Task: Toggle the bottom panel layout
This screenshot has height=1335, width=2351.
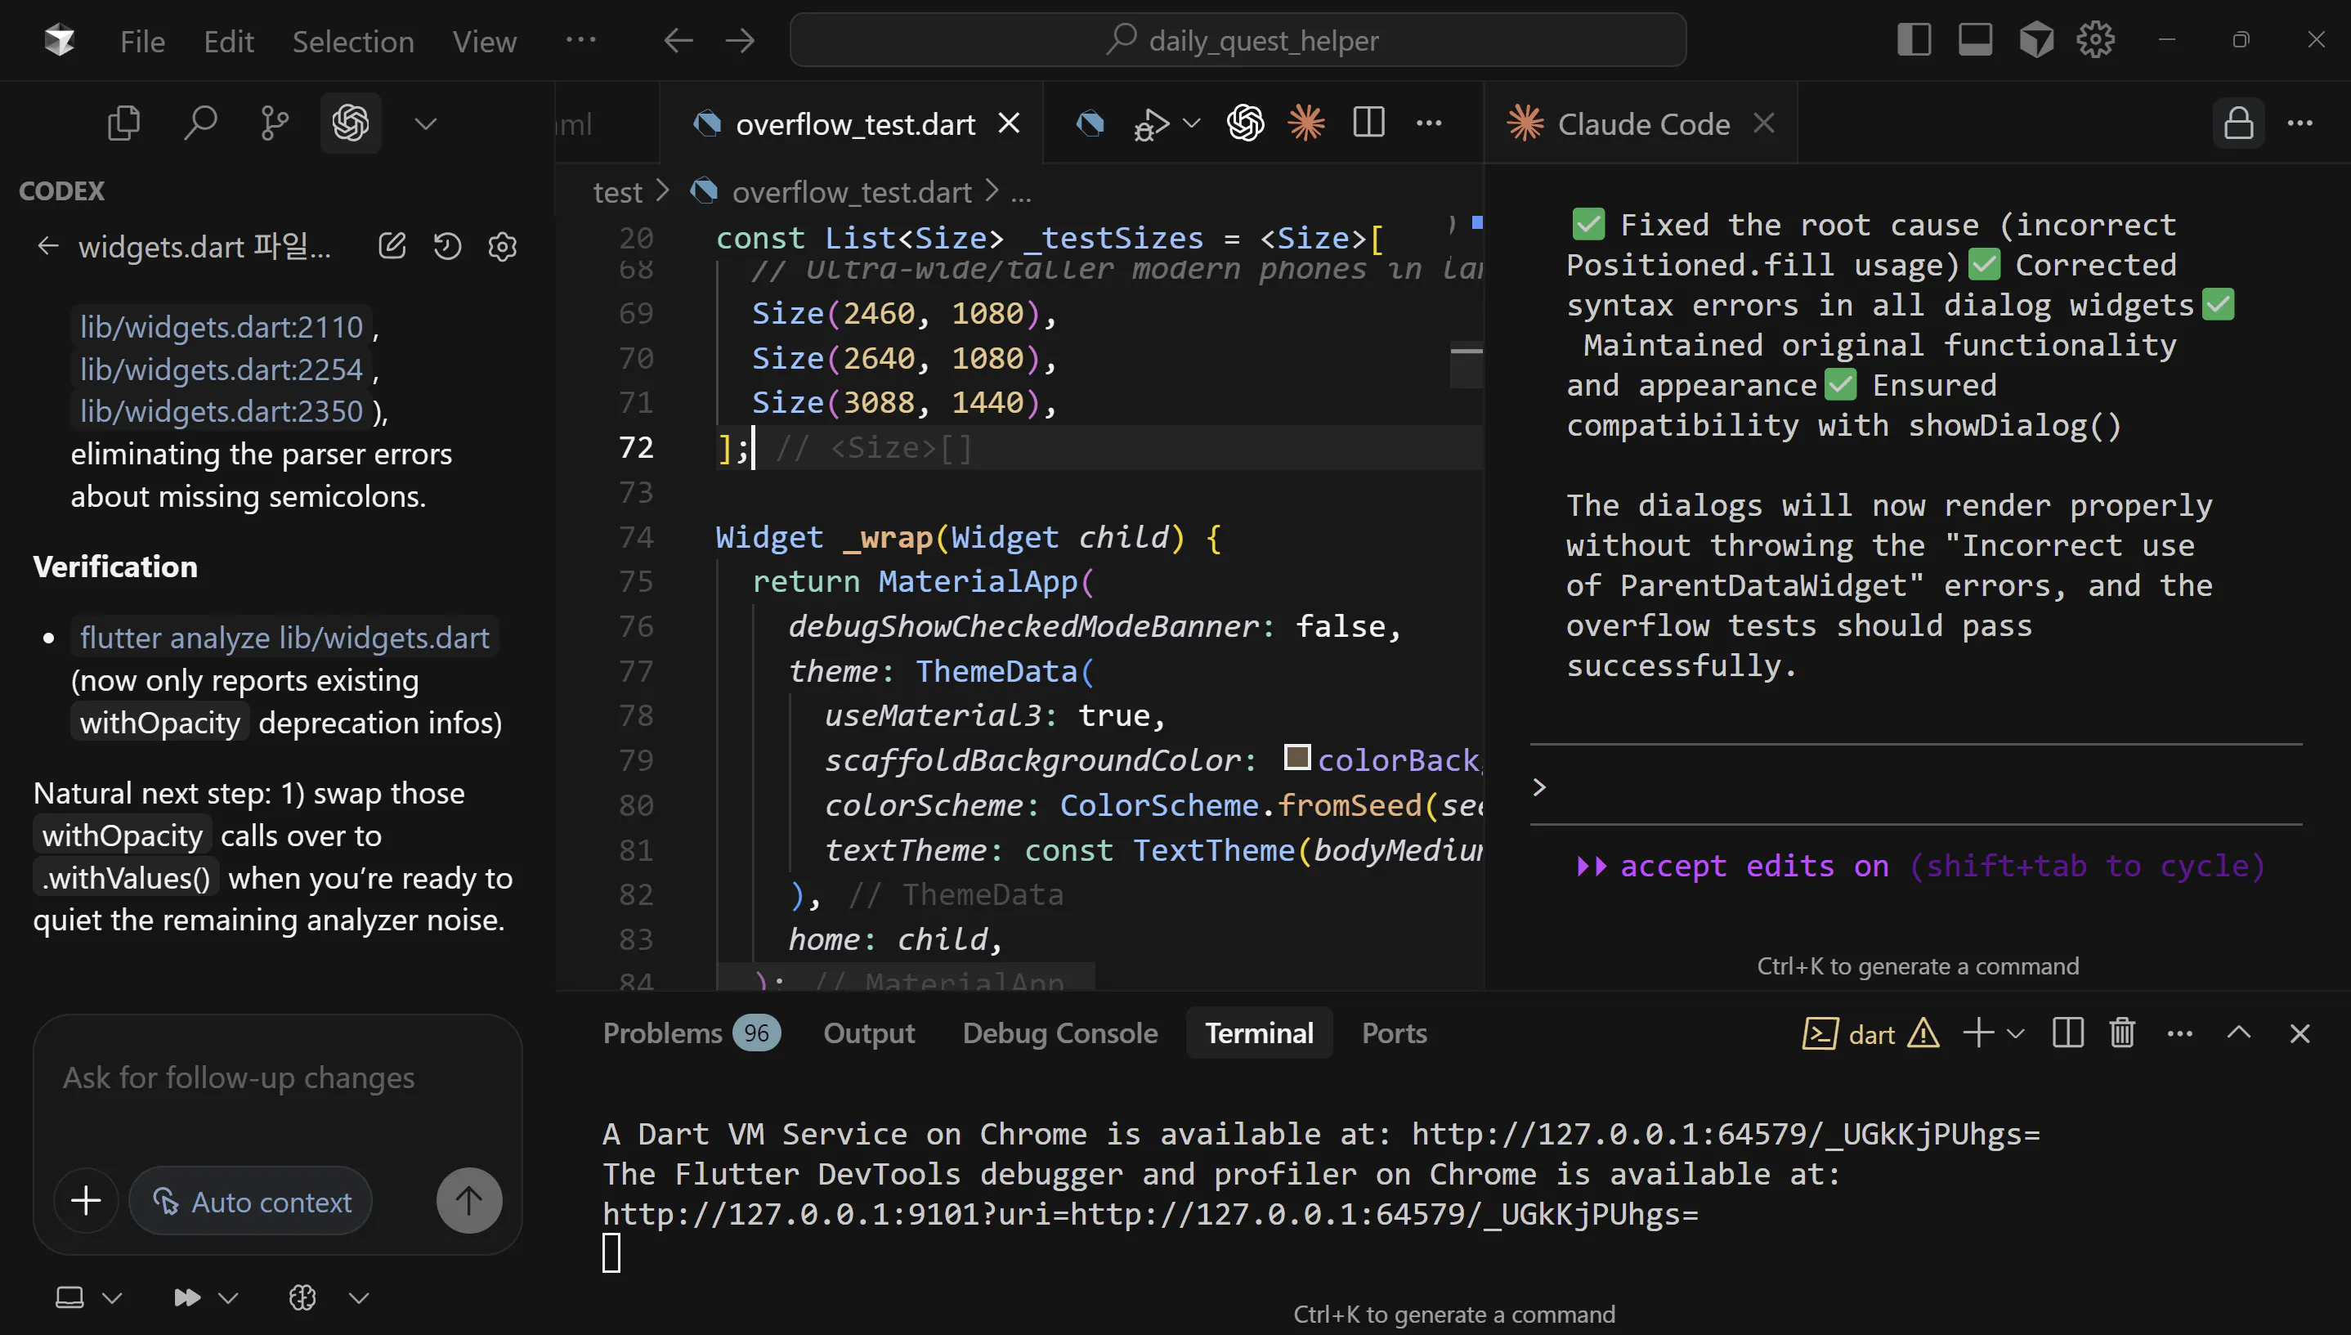Action: point(1975,40)
